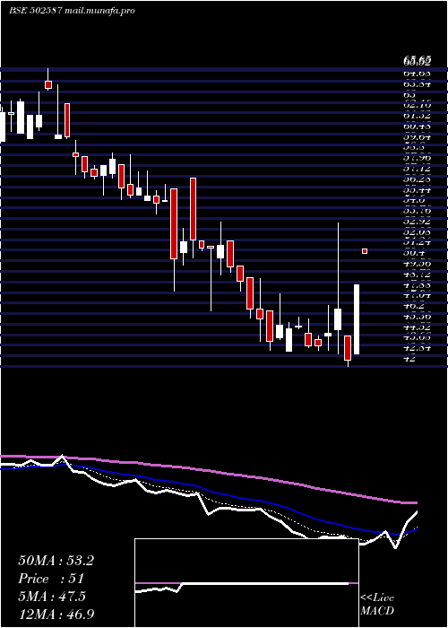
Task: Click the BSE 502587 mail.munafa.pro title
Action: 72,11
